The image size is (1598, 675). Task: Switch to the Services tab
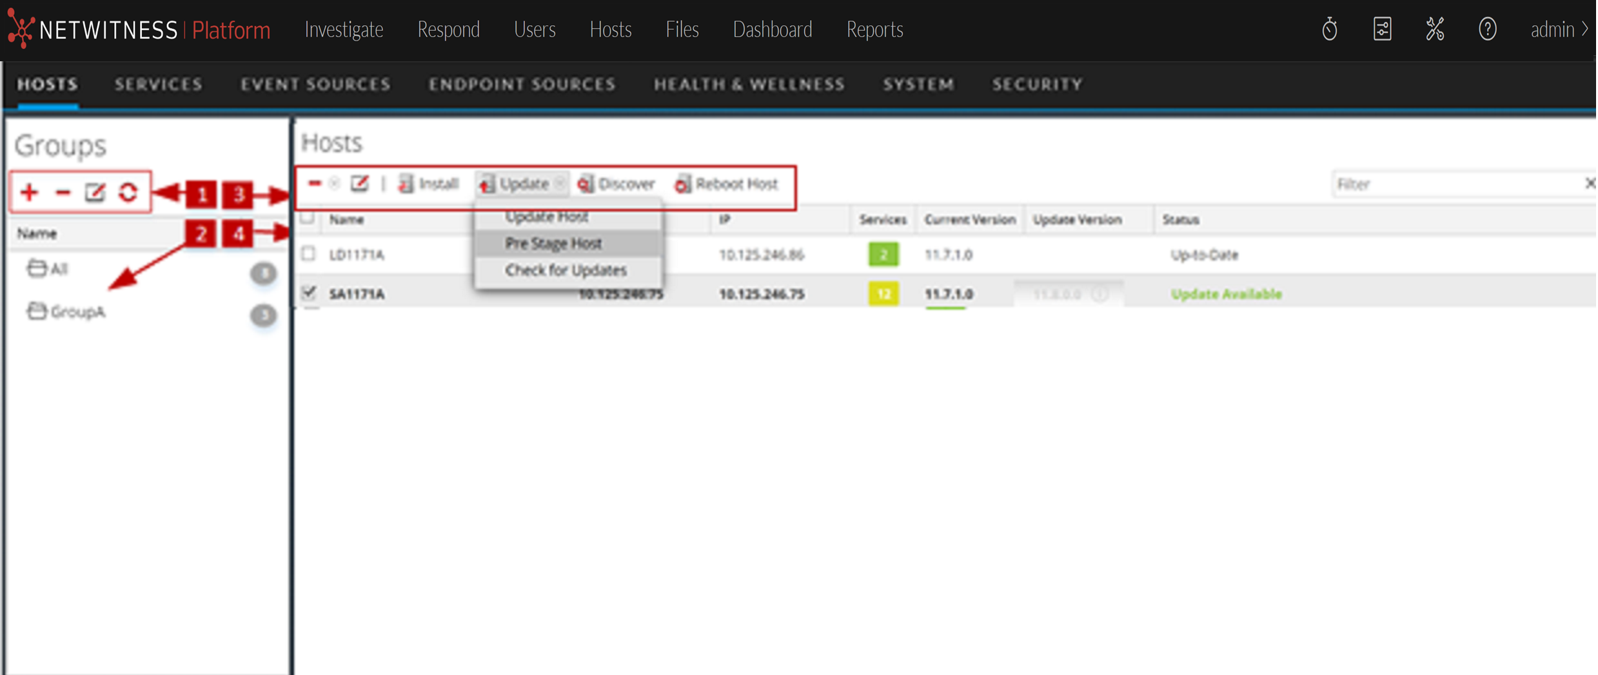159,84
